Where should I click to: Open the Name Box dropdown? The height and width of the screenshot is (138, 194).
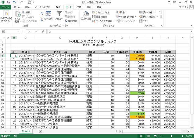(x=18, y=31)
